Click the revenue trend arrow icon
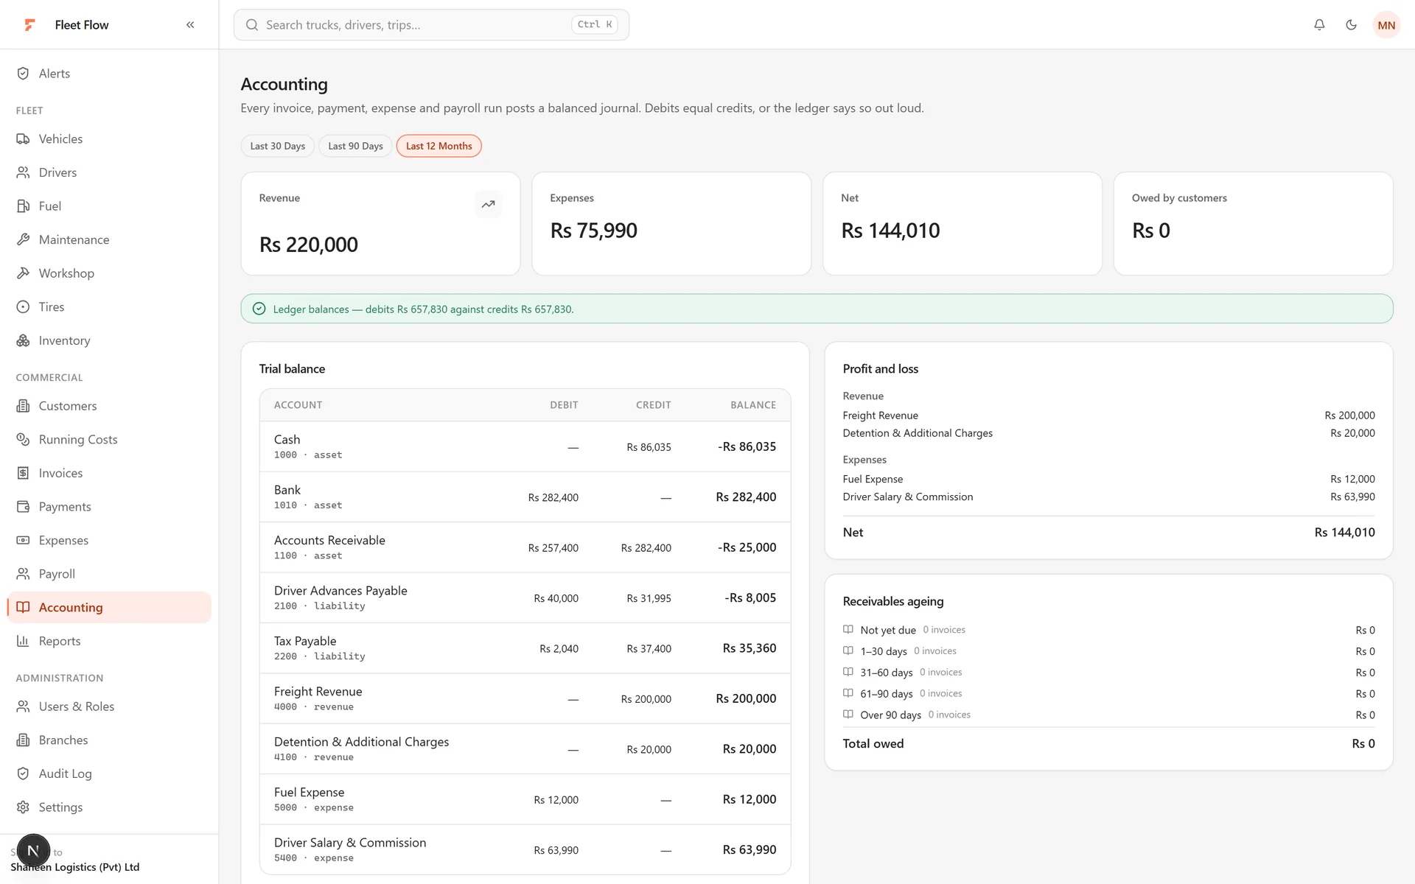Screen dimensions: 1415x884 point(488,204)
